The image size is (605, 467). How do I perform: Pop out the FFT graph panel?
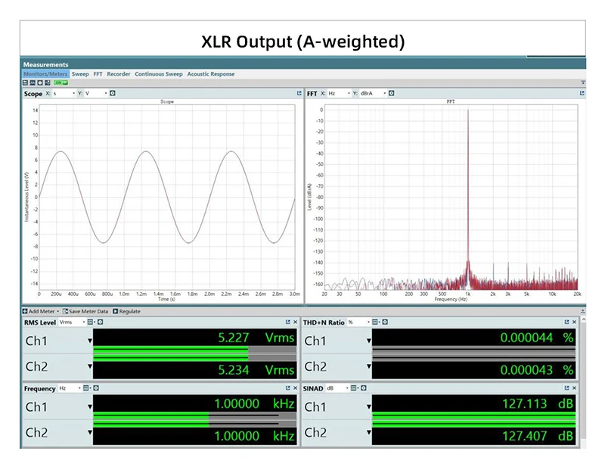click(x=582, y=93)
